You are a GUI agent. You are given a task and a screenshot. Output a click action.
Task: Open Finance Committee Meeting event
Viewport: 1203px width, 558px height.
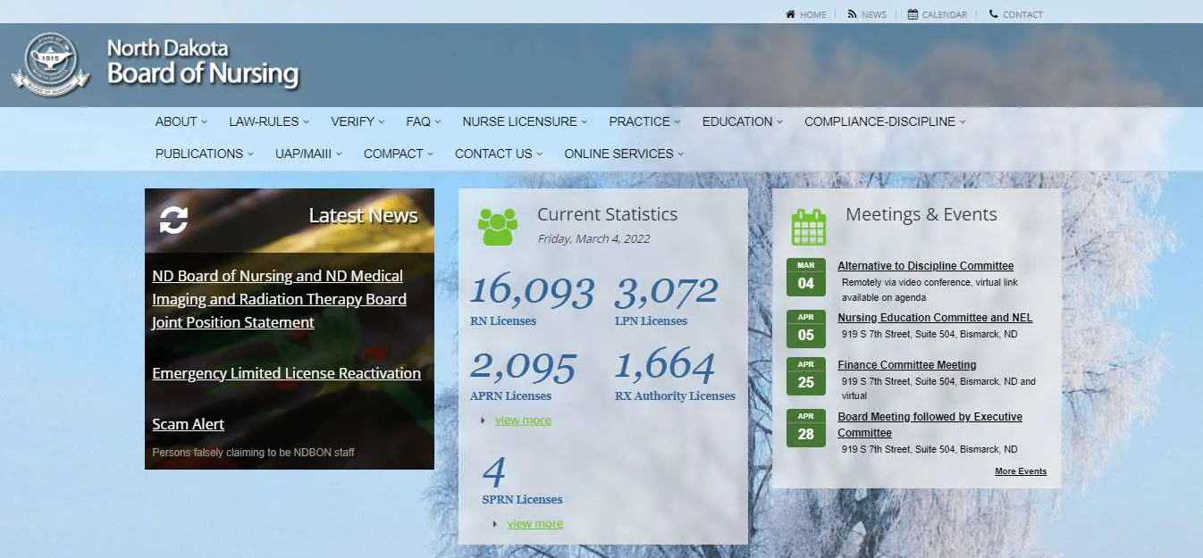point(906,365)
